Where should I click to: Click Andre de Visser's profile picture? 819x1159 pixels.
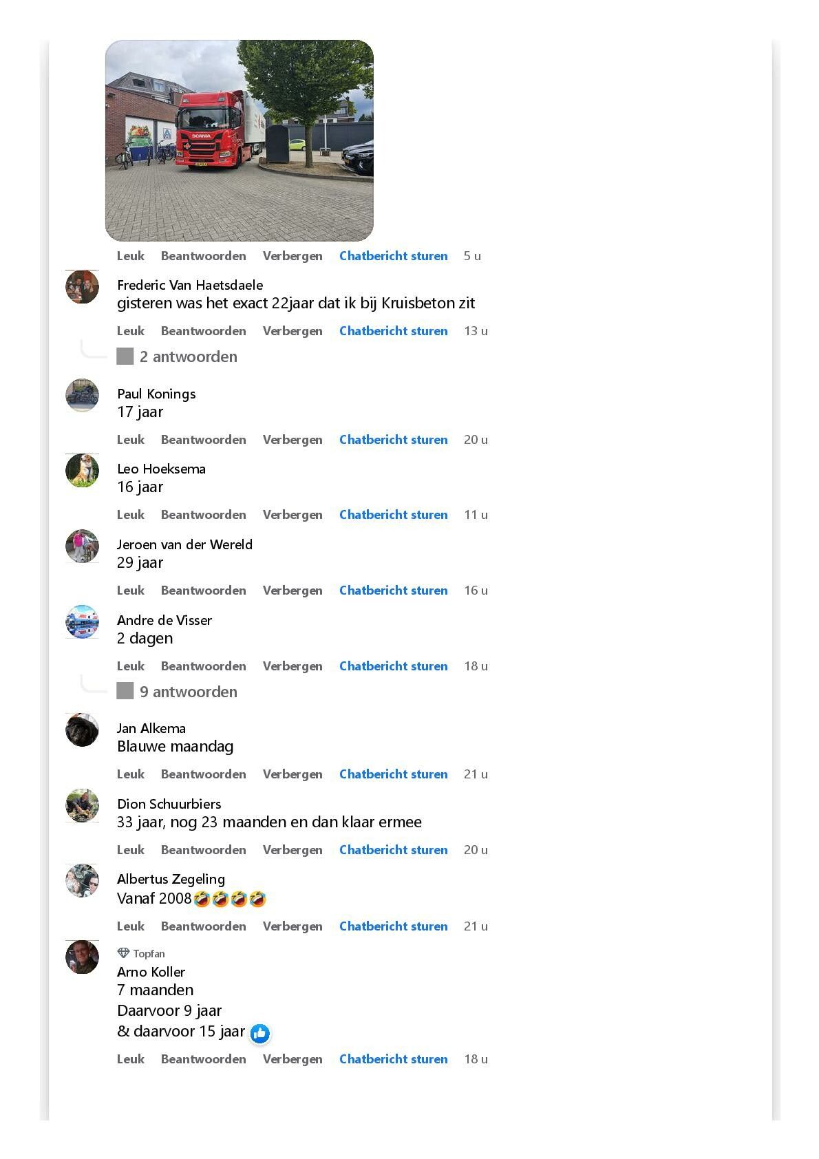pyautogui.click(x=82, y=622)
